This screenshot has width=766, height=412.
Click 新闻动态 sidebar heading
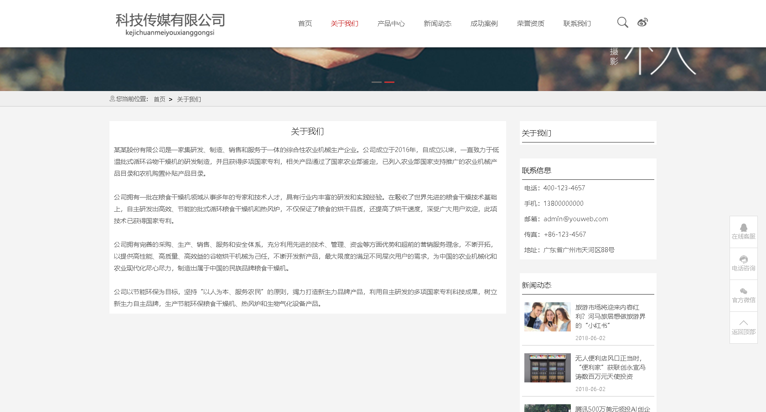pyautogui.click(x=537, y=285)
